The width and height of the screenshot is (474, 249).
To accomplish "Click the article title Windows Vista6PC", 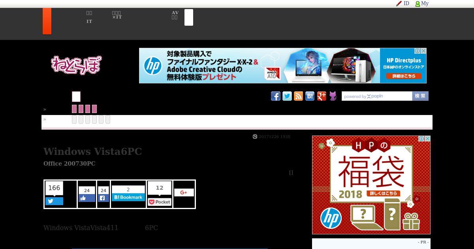I will pos(92,151).
